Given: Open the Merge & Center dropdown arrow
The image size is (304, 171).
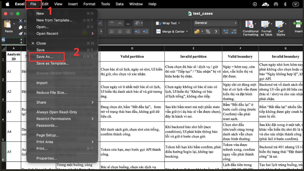Looking at the screenshot, I should click(187, 31).
